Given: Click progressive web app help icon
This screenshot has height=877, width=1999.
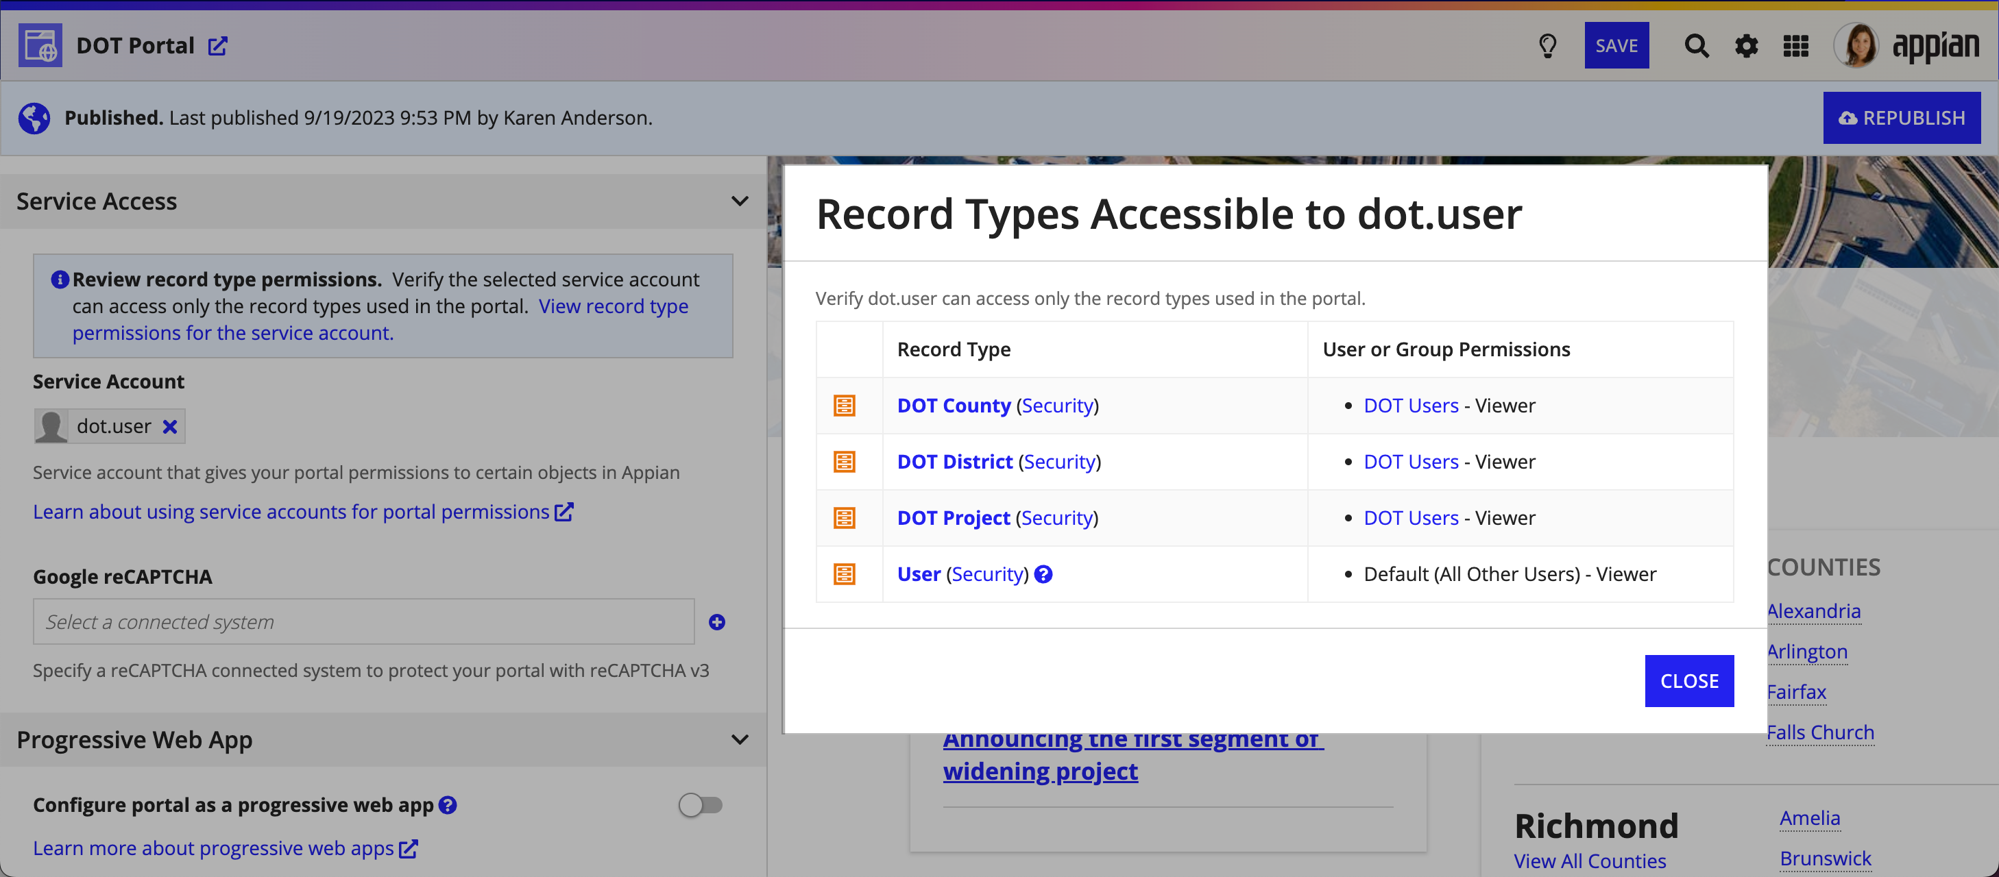Looking at the screenshot, I should 448,805.
